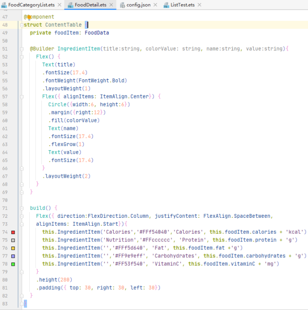The height and width of the screenshot is (310, 308).
Task: Open the yellow color picker on line 76
Action: pyautogui.click(x=13, y=248)
